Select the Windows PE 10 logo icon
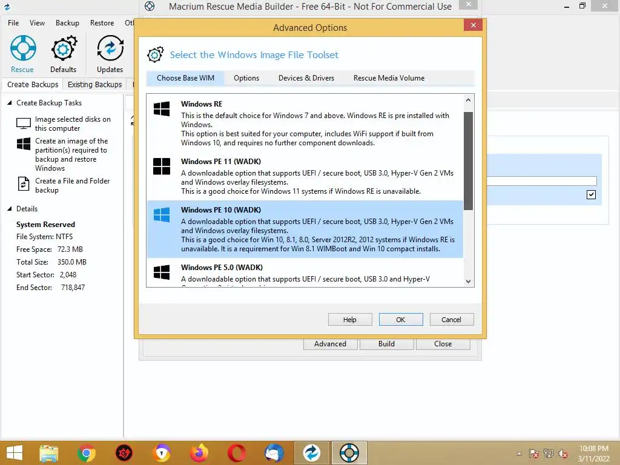The height and width of the screenshot is (465, 620). pos(162,215)
